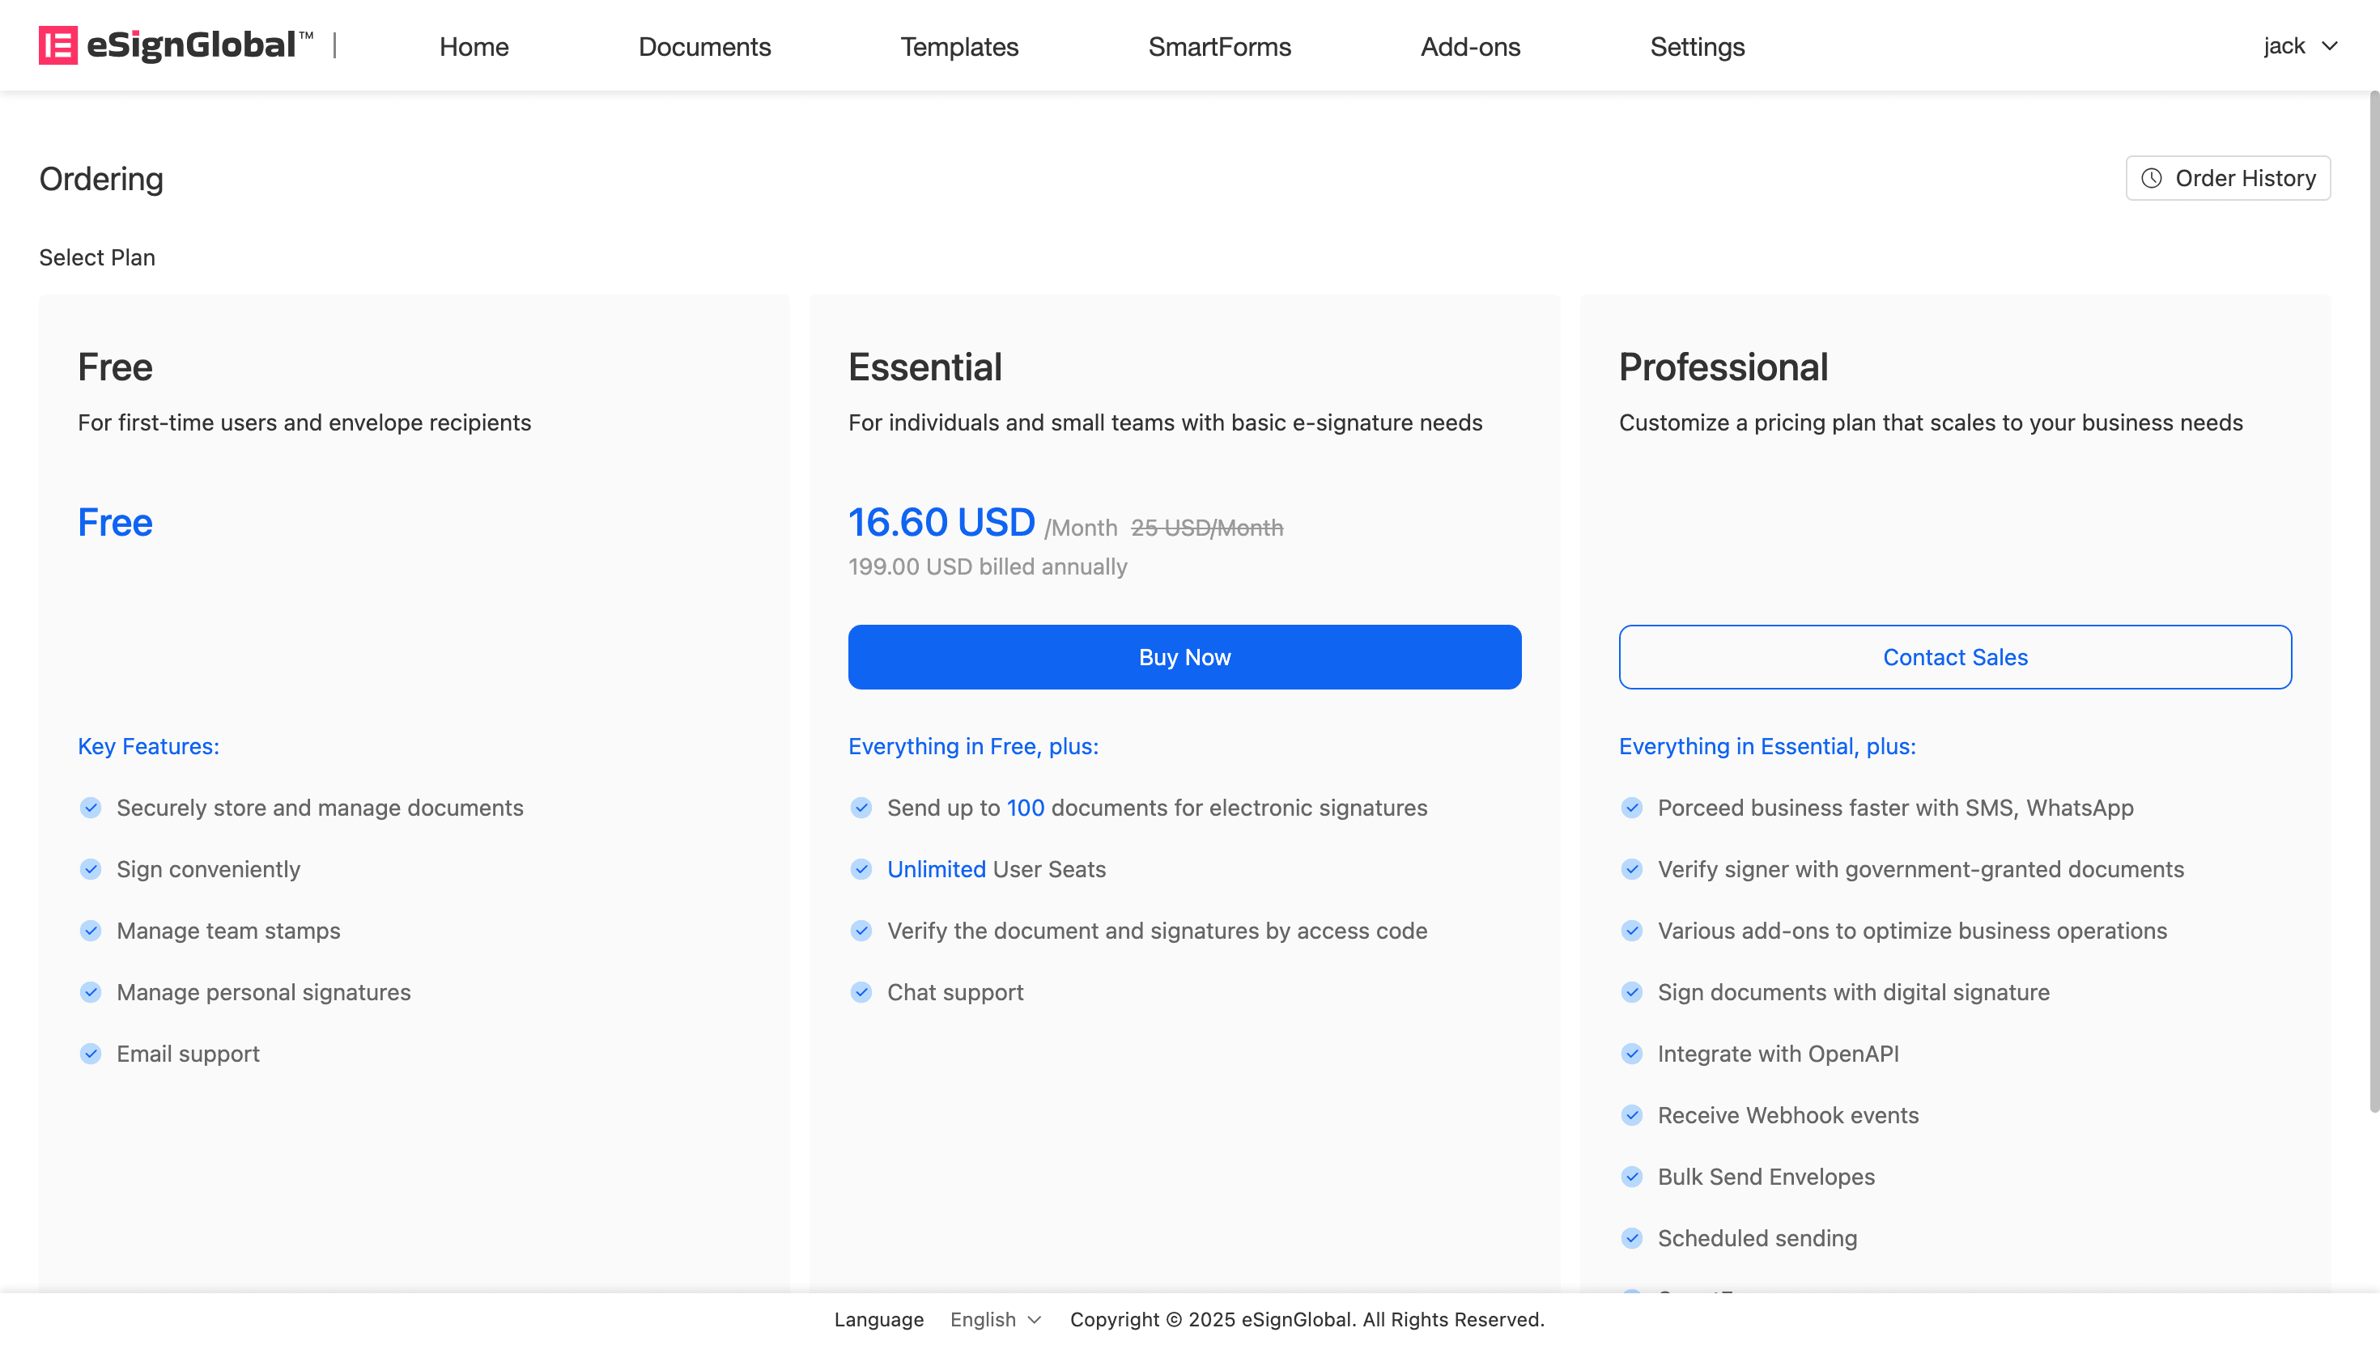Go to the Templates tab

pos(959,46)
